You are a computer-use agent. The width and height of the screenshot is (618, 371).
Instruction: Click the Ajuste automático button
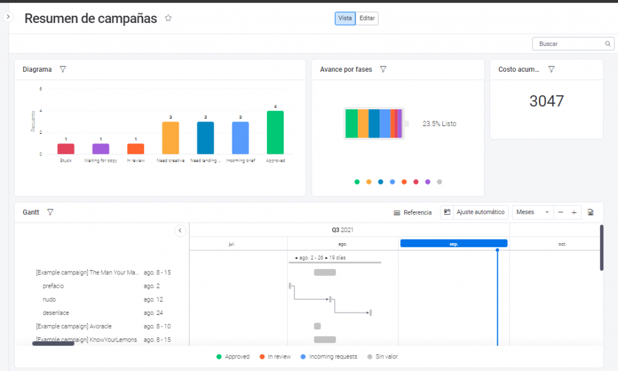point(474,212)
